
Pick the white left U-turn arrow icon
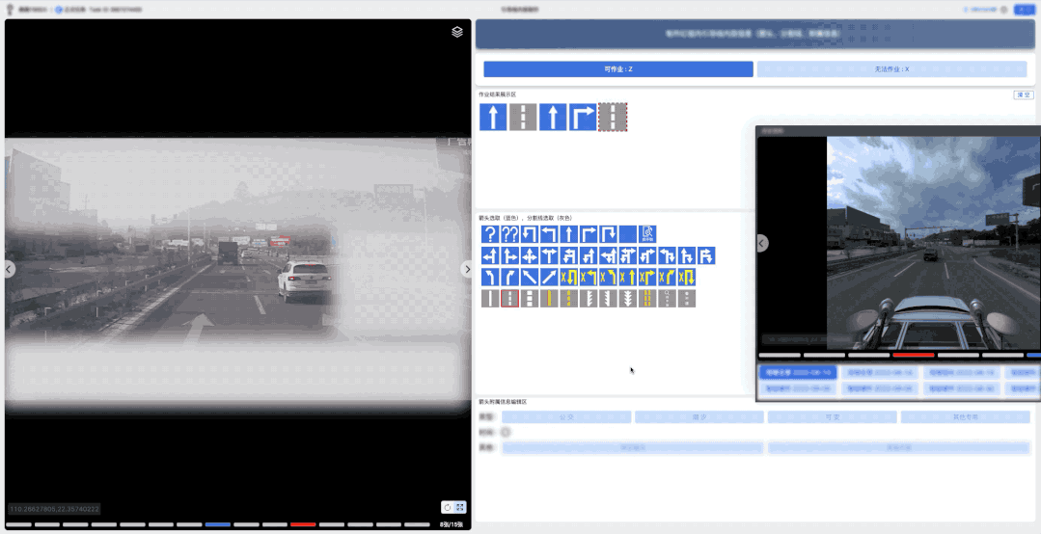pyautogui.click(x=529, y=234)
